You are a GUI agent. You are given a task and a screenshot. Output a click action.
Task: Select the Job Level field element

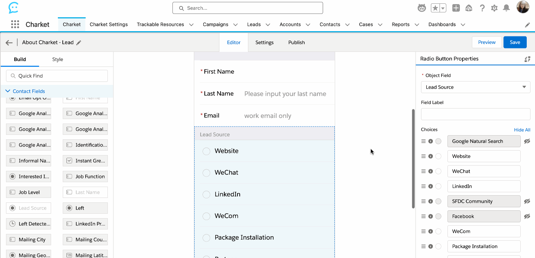pyautogui.click(x=29, y=192)
